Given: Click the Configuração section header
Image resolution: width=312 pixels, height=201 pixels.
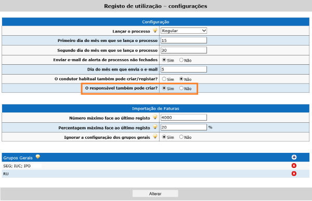Looking at the screenshot, I should tap(155, 22).
